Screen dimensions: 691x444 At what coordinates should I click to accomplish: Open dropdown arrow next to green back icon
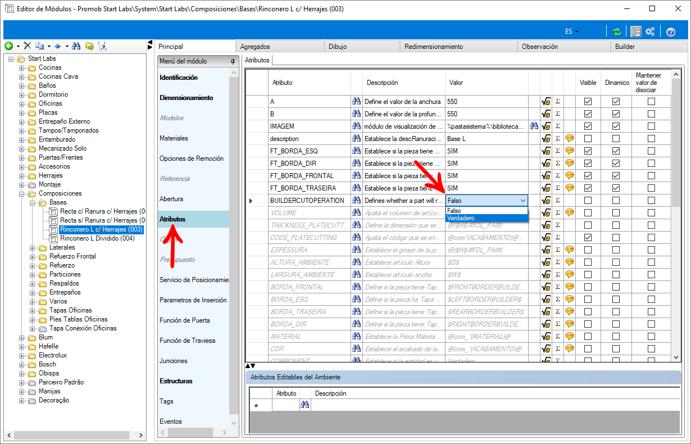(18, 46)
